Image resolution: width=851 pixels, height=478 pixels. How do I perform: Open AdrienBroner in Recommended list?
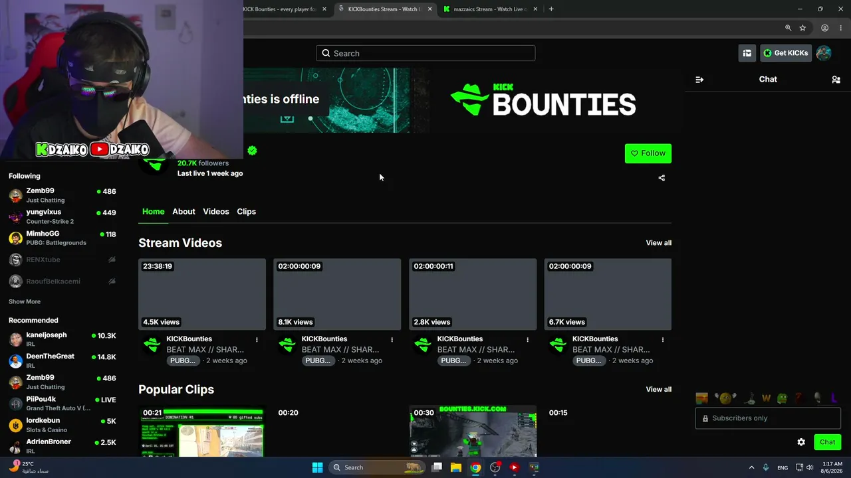[x=62, y=446]
